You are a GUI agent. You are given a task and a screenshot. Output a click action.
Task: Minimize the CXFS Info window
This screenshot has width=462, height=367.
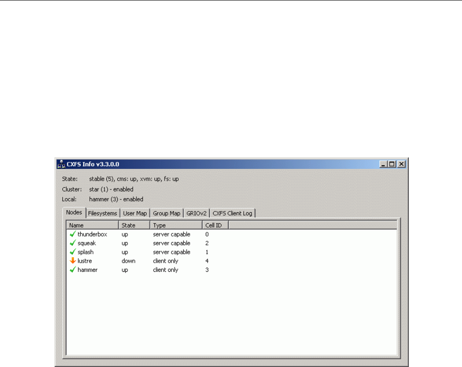click(383, 164)
